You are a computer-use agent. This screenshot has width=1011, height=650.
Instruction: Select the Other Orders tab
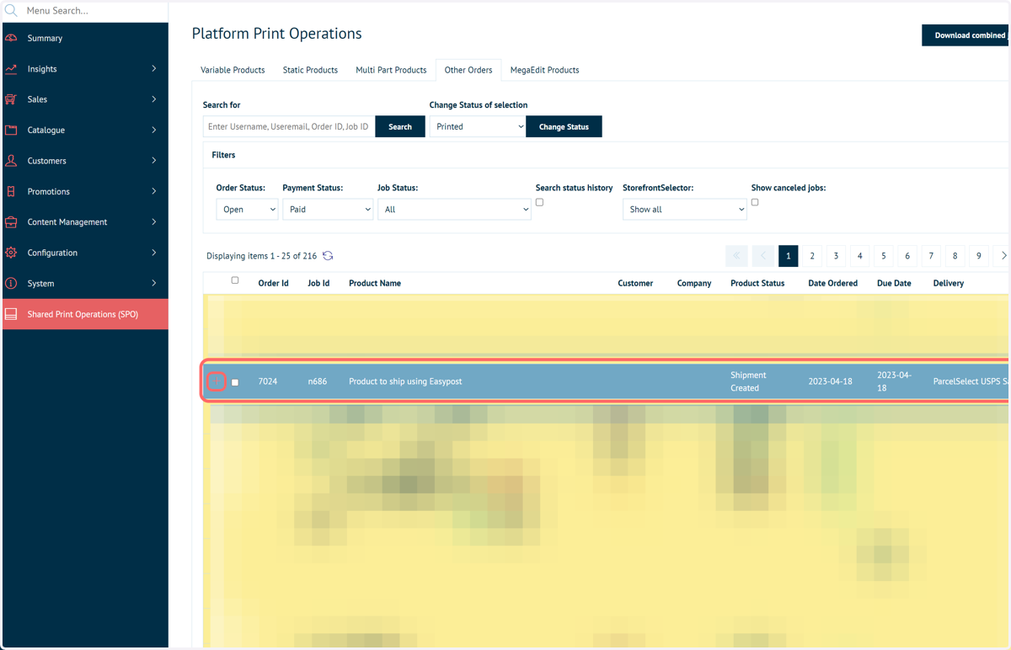468,70
